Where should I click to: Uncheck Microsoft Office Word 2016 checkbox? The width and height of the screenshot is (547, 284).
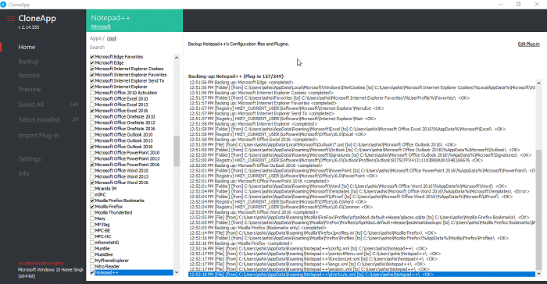92,183
